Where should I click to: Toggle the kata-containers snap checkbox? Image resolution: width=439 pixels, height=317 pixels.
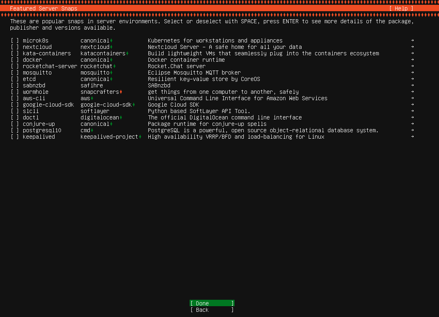coord(15,53)
